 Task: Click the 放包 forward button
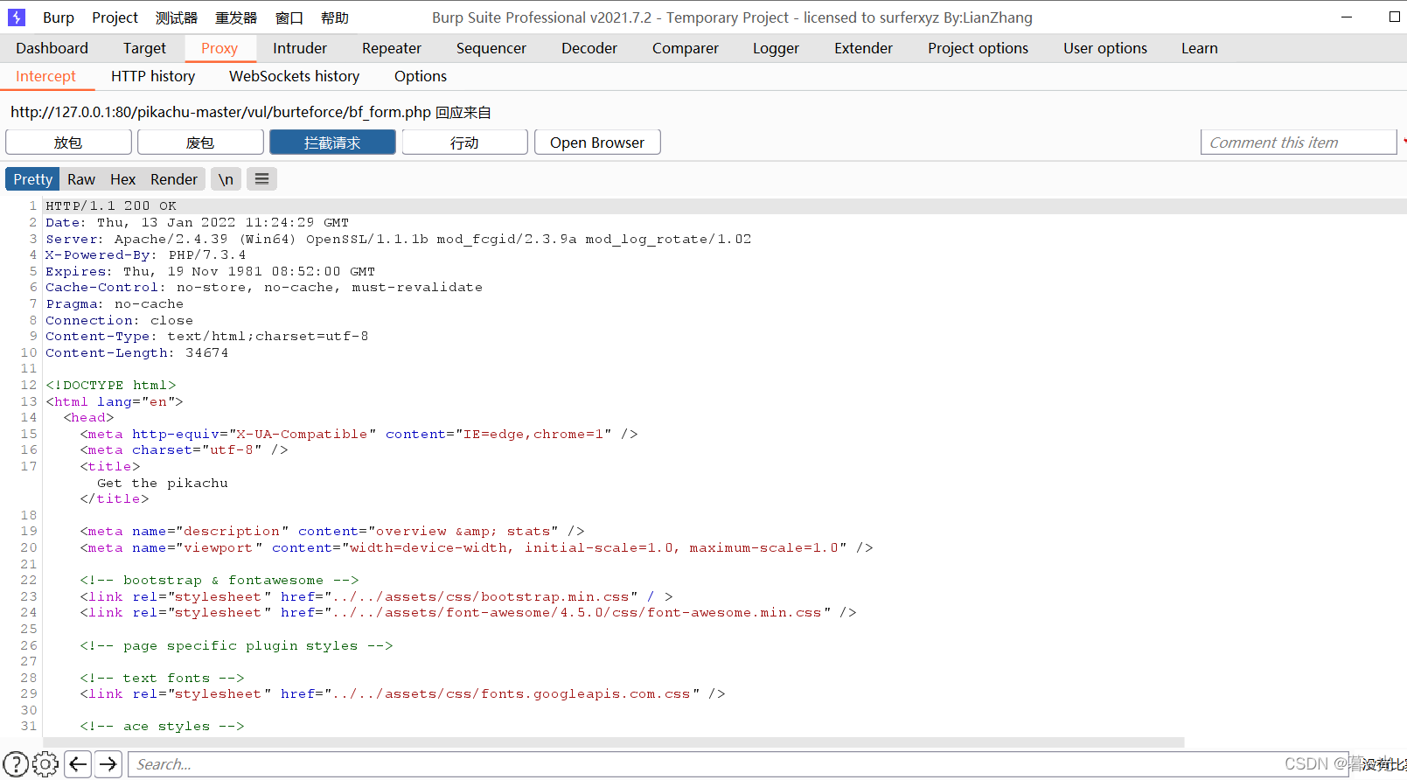[68, 143]
